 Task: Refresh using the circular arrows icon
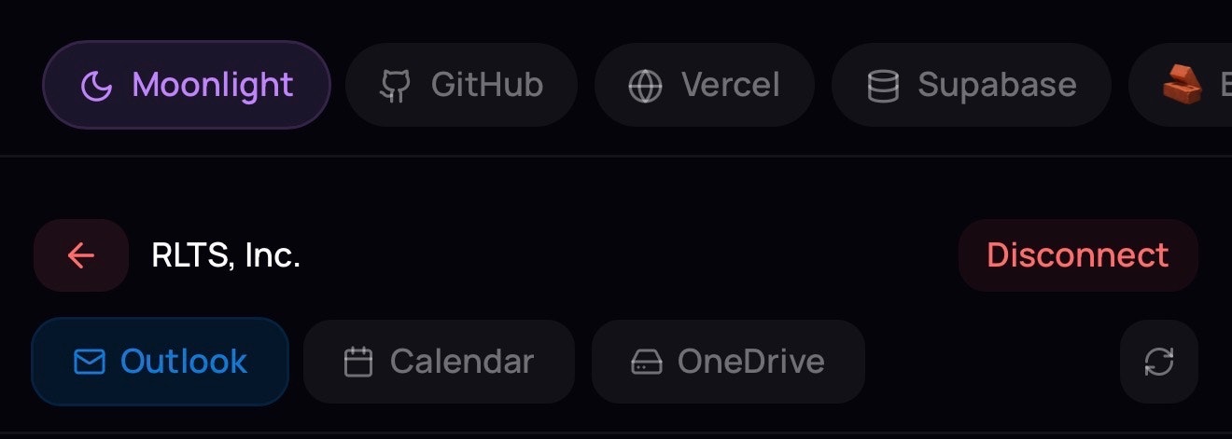[x=1159, y=362]
